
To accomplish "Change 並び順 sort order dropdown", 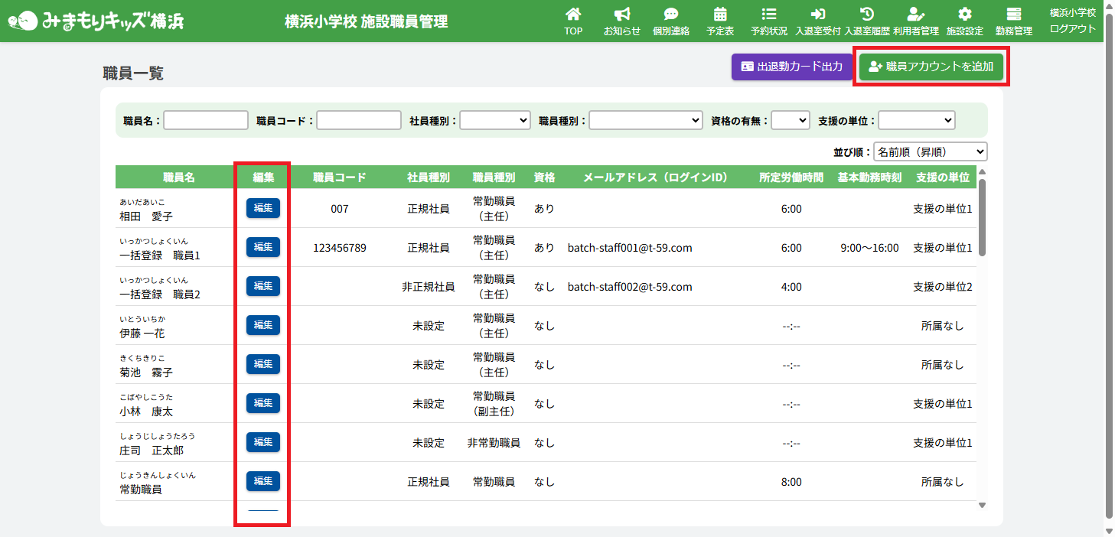I will (x=930, y=151).
